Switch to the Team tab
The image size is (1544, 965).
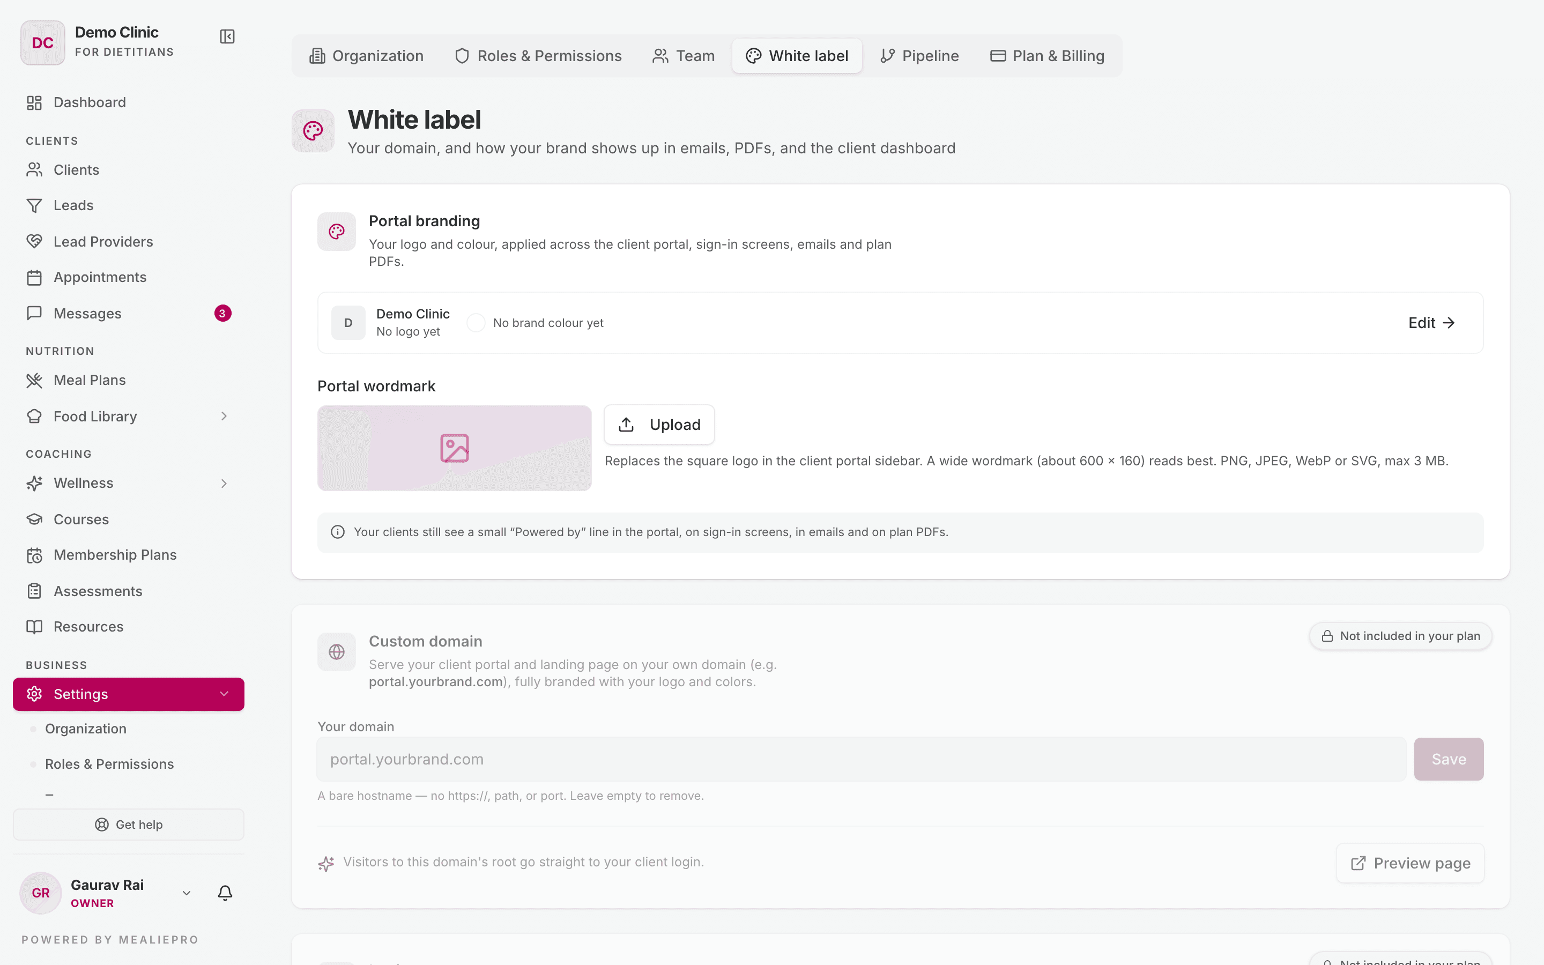(x=684, y=56)
